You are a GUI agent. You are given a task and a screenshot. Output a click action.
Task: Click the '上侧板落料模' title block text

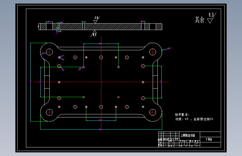coord(188,135)
